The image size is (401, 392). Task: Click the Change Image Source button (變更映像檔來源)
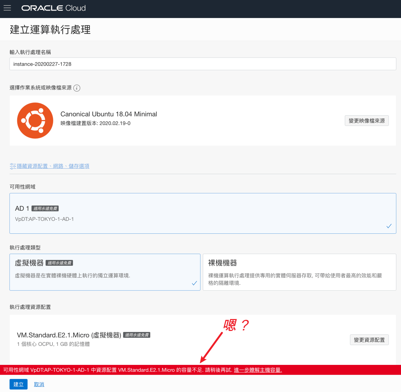367,121
